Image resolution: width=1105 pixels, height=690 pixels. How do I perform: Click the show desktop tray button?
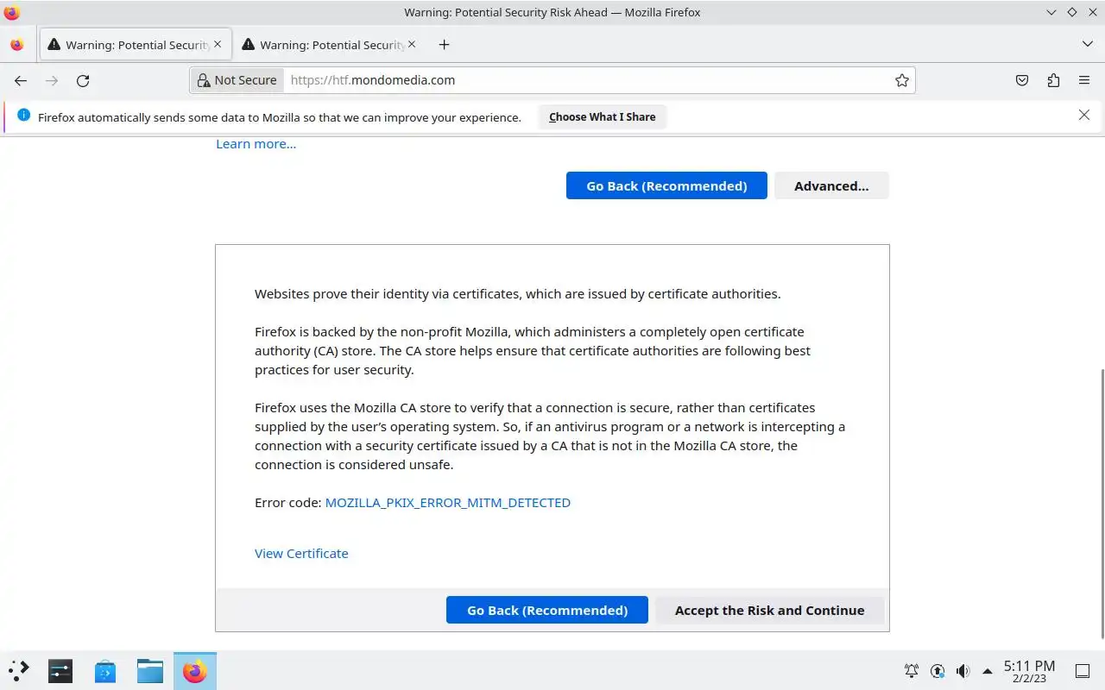[1083, 670]
